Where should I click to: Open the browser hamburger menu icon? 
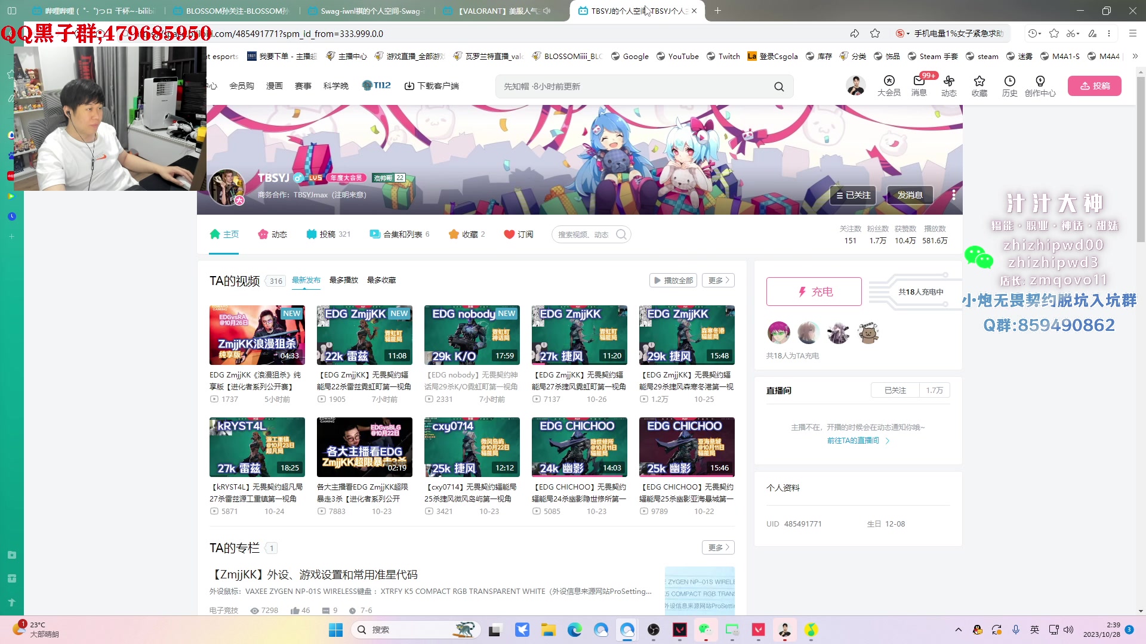1133,33
